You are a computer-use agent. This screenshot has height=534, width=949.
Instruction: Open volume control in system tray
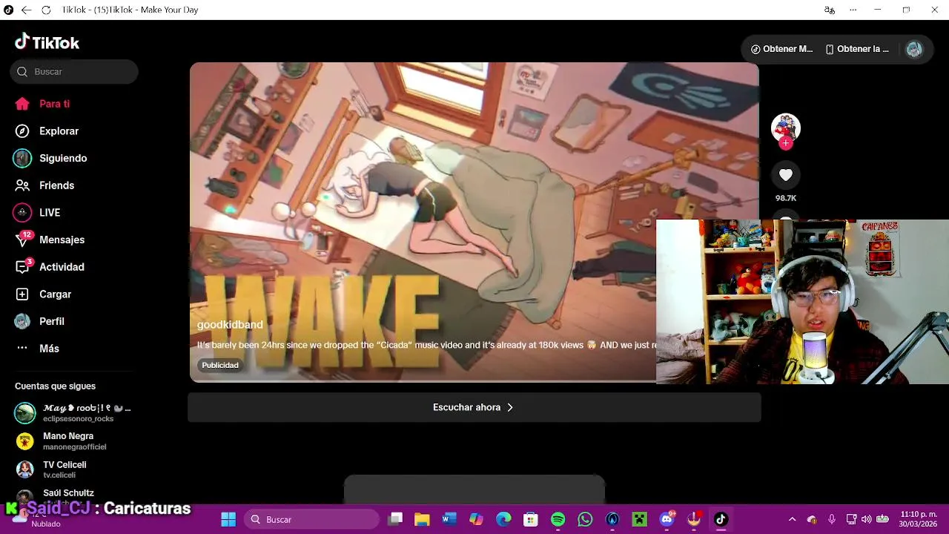pyautogui.click(x=866, y=519)
